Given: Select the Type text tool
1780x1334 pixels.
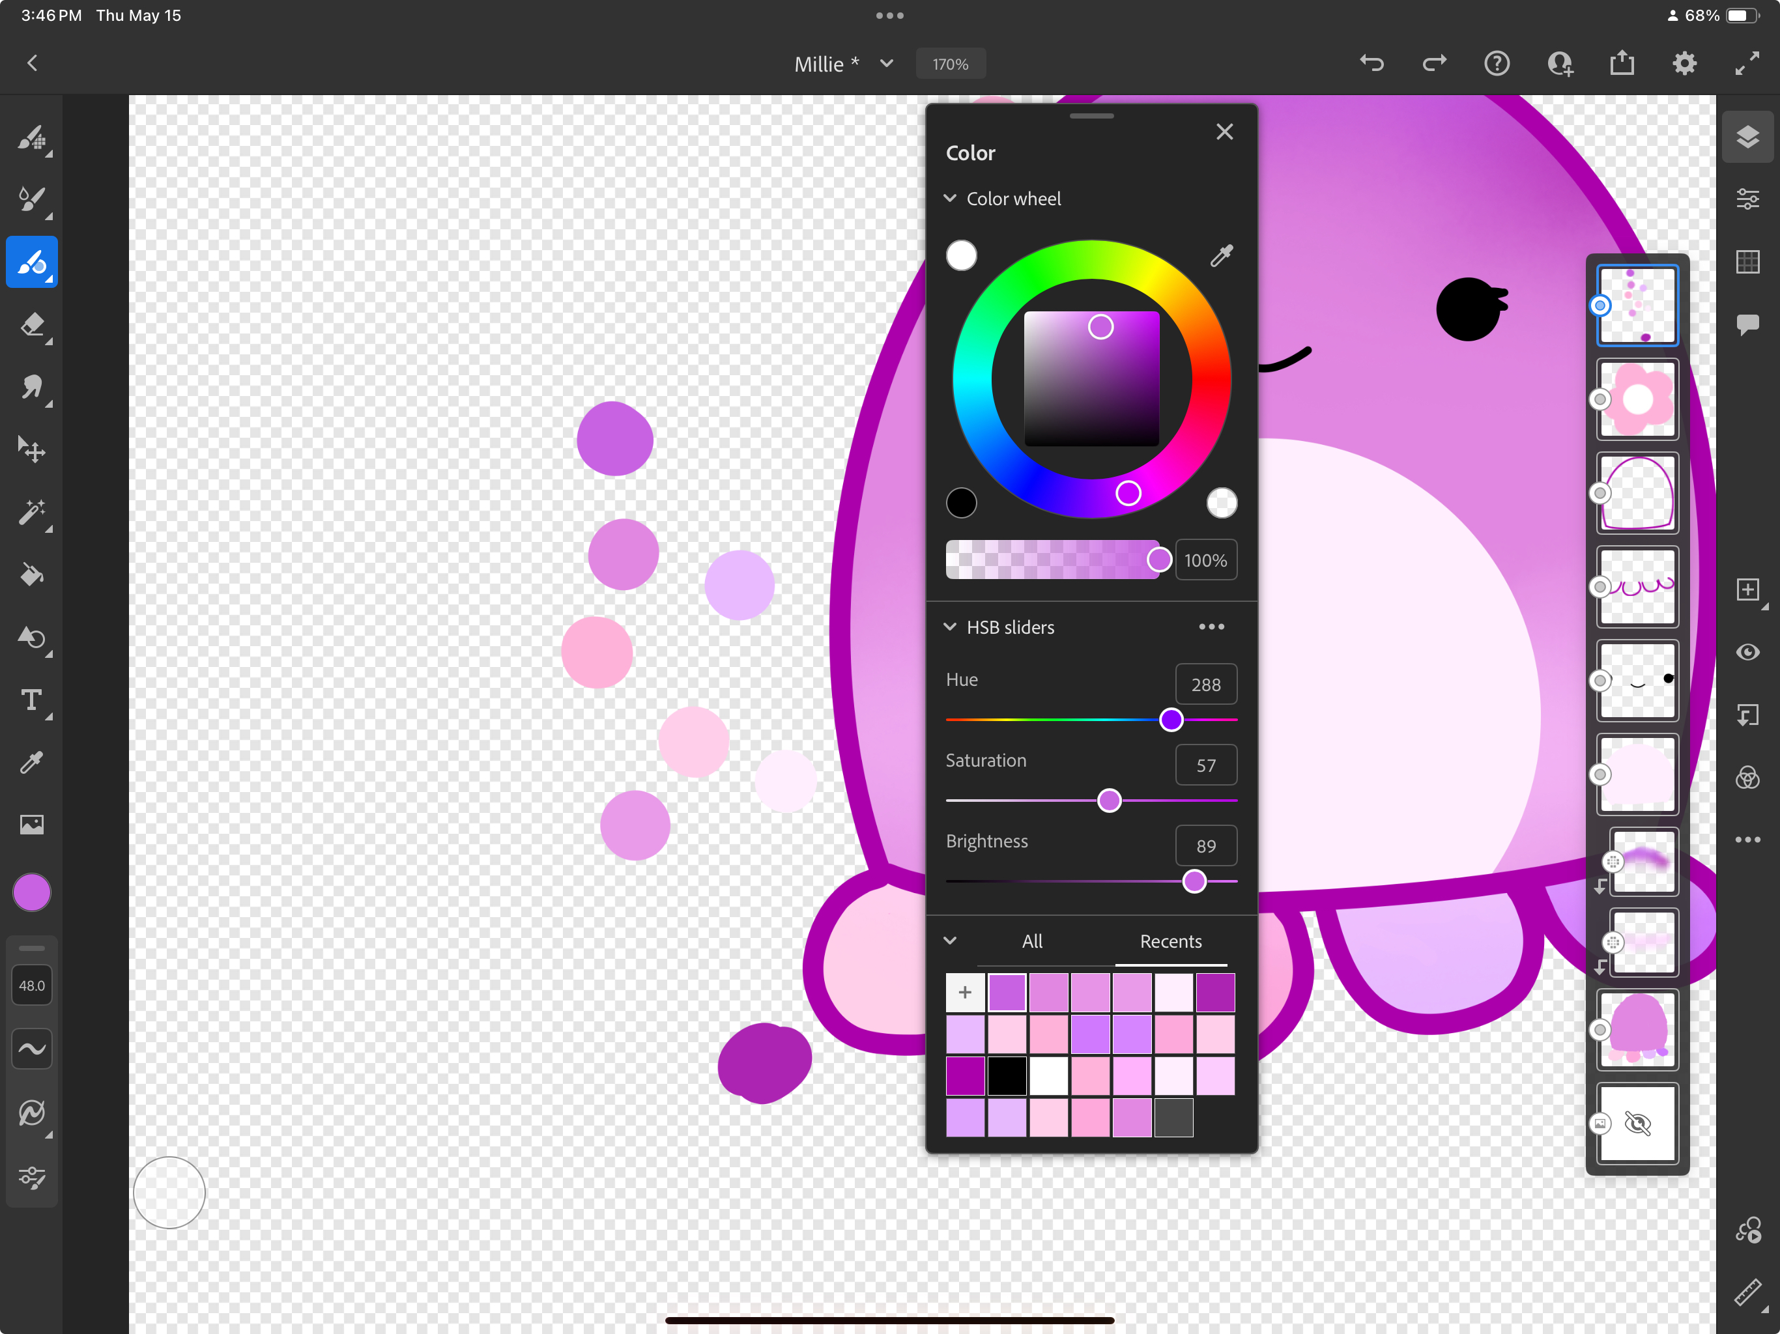Looking at the screenshot, I should click(x=32, y=700).
